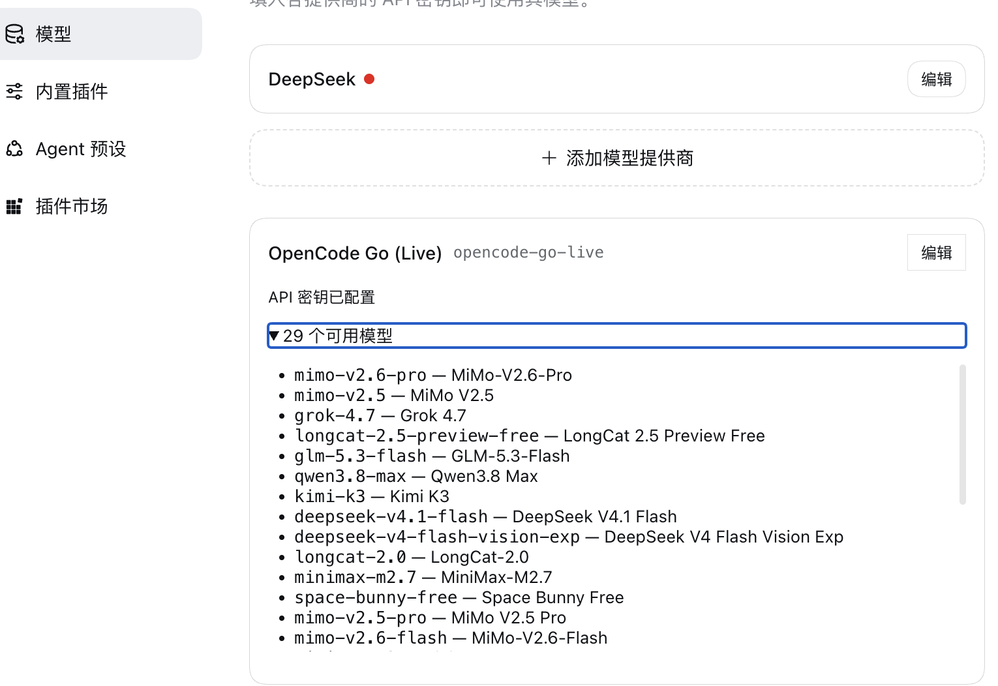Viewport: 998px width, 686px height.
Task: Click the OpenCode Go (Live) title
Action: coord(355,253)
